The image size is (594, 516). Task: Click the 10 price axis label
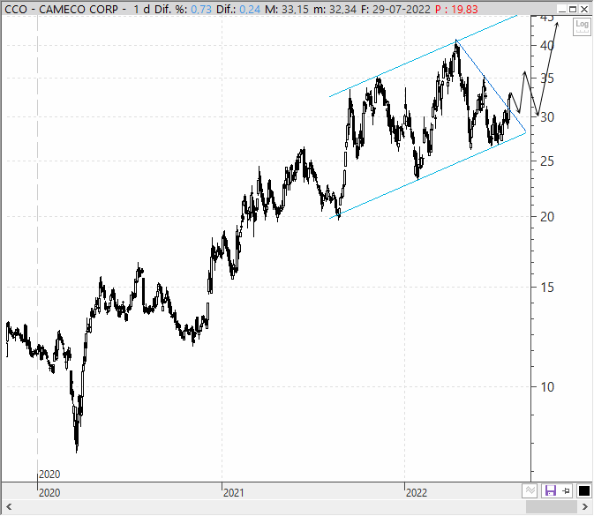[x=547, y=387]
